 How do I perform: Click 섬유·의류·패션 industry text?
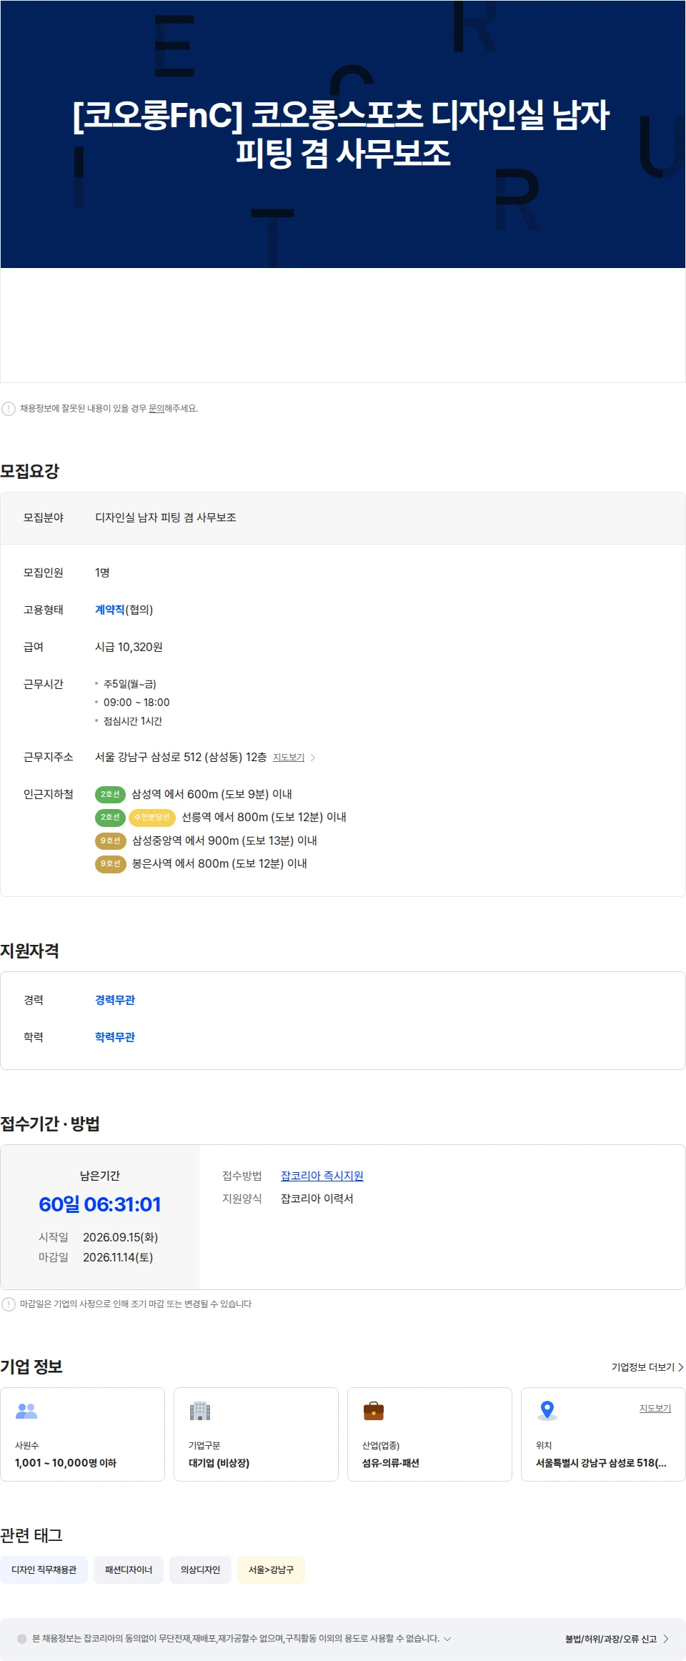point(391,1463)
